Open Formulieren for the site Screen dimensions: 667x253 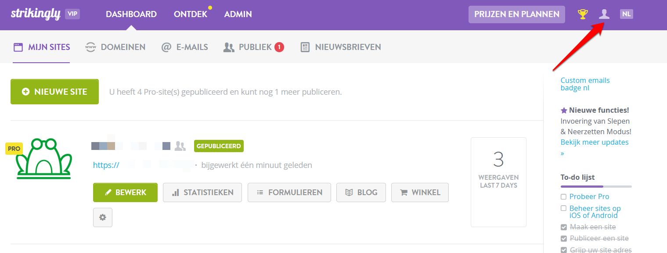coord(289,192)
